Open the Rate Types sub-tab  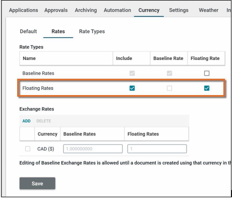click(x=92, y=31)
